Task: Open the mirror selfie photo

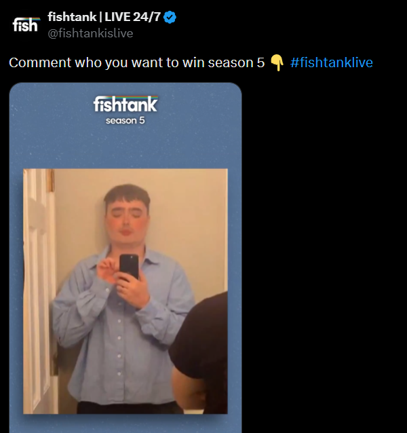Action: pyautogui.click(x=125, y=291)
